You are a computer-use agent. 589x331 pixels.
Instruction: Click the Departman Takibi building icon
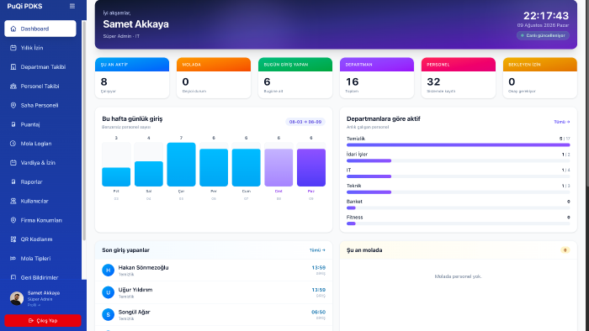pos(13,66)
